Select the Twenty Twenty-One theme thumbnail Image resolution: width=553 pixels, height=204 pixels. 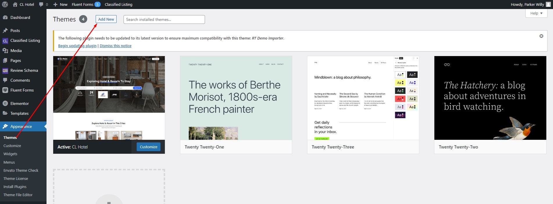236,98
